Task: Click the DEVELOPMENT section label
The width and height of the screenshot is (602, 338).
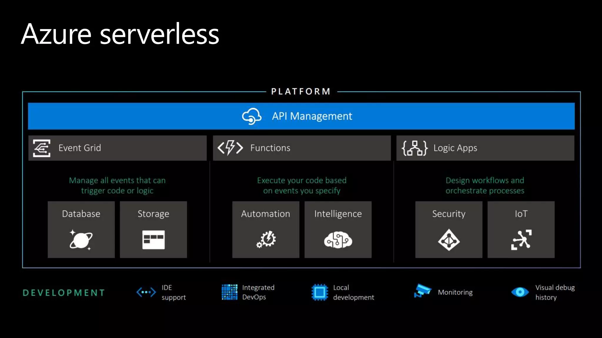Action: click(64, 293)
